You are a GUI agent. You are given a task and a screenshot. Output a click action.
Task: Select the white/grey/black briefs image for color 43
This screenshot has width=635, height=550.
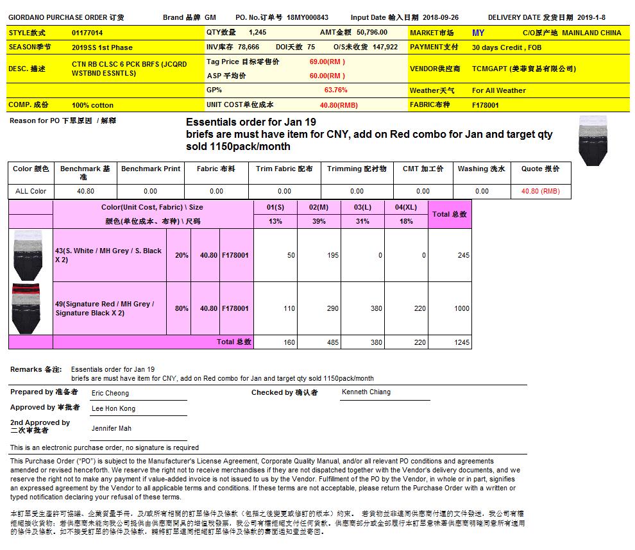(x=26, y=255)
